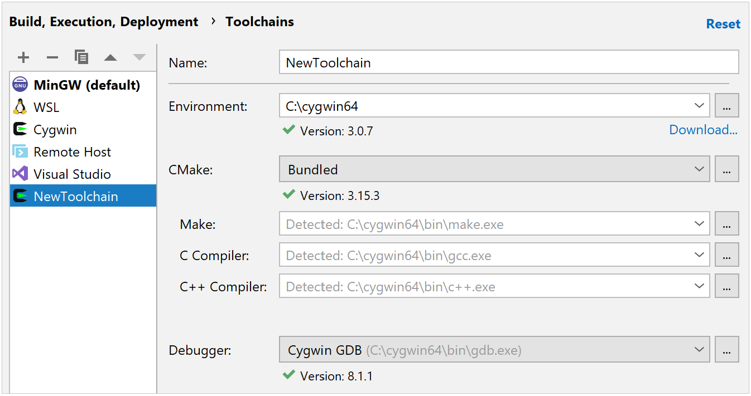Browse for C Compiler with ellipsis button

click(726, 255)
